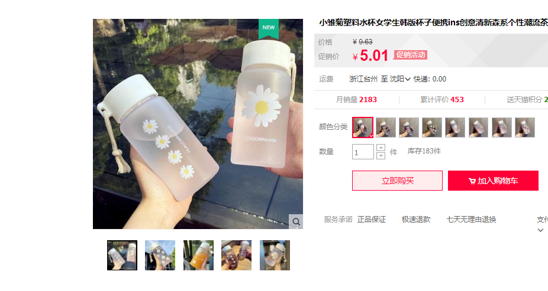The image size is (548, 291).
Task: Select the first color option swatch
Action: 363,127
